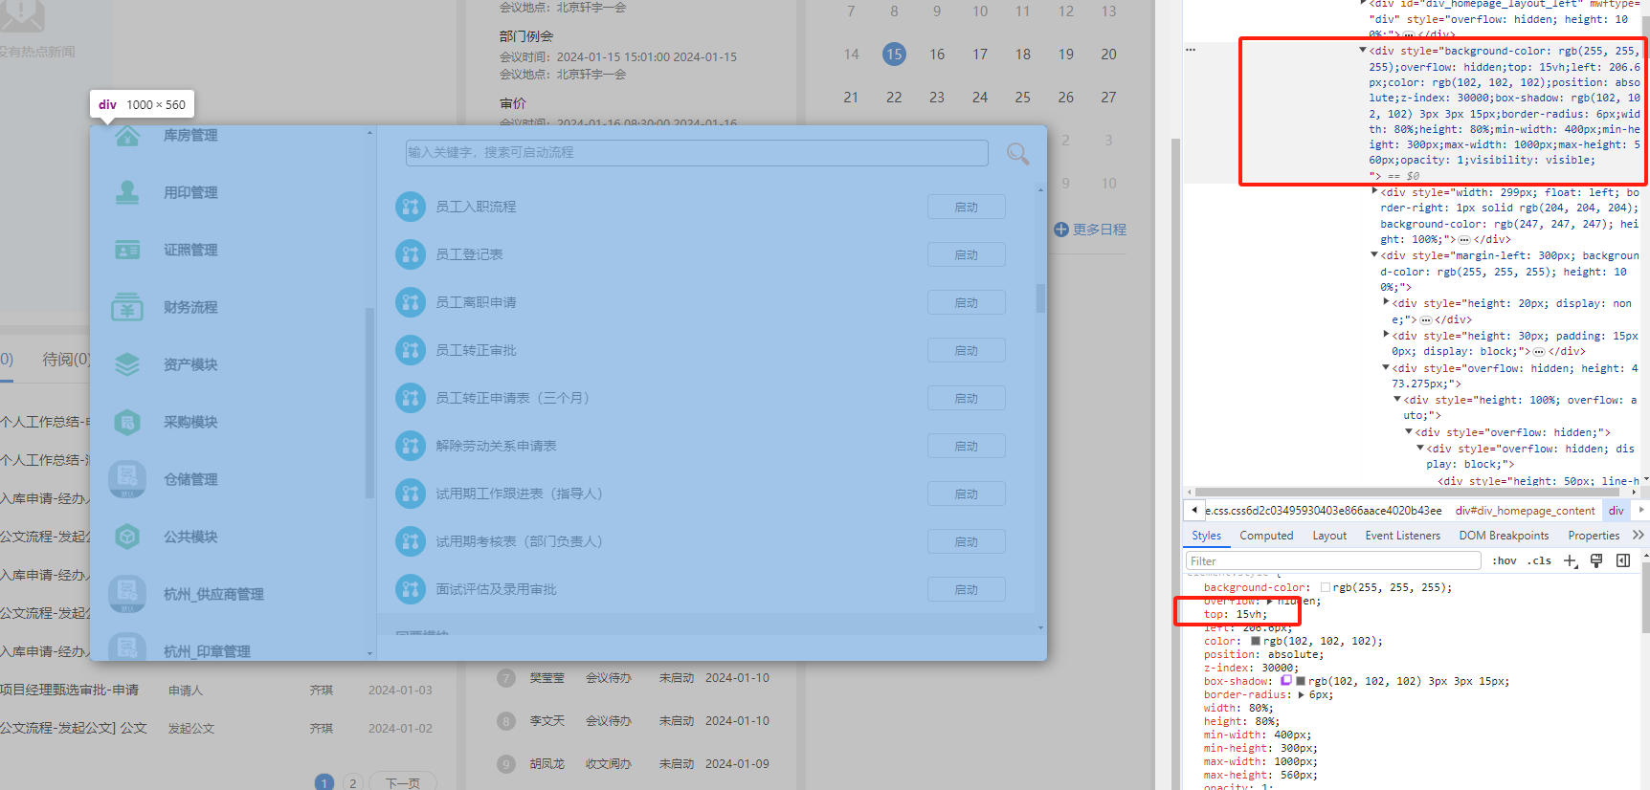This screenshot has height=790, width=1650.
Task: Click the 公共模块 cube icon
Action: point(127,537)
